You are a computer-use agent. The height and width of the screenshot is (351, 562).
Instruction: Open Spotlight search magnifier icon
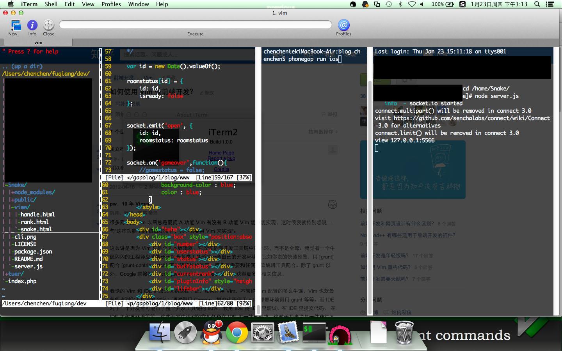537,4
